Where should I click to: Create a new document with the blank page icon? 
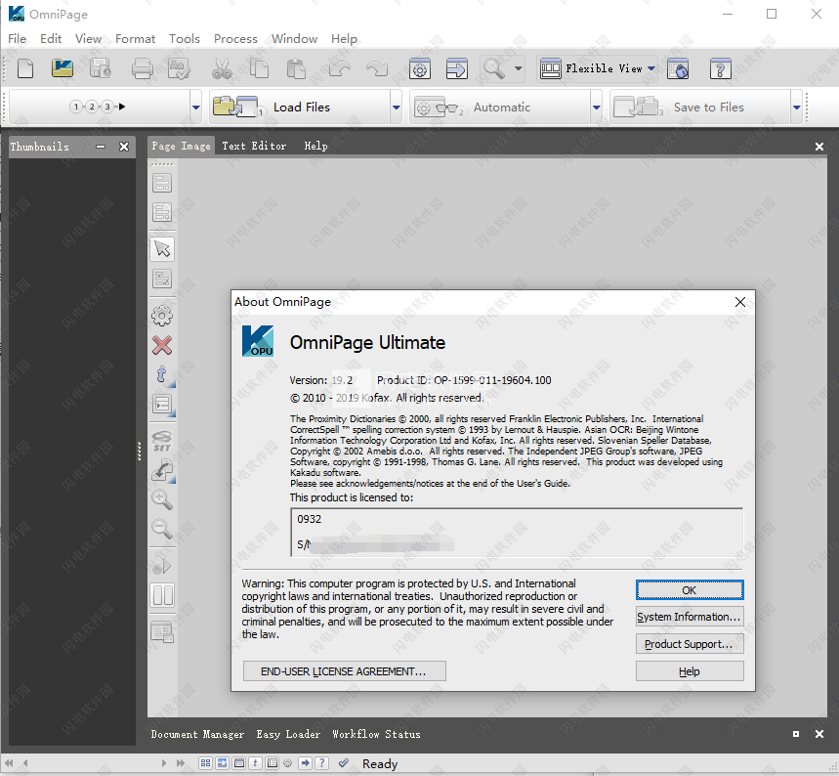25,69
